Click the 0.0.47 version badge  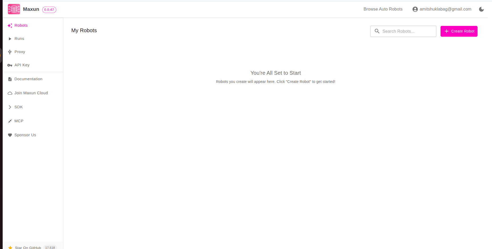coord(49,10)
